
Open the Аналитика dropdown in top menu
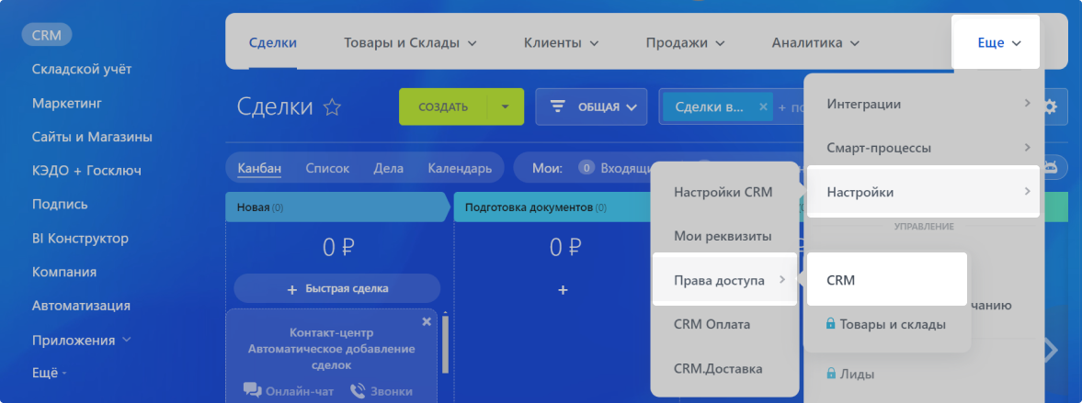tap(815, 42)
